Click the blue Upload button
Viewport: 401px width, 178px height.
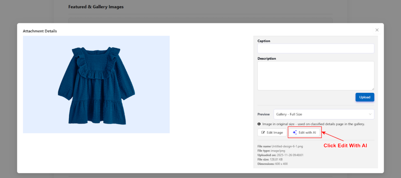[365, 97]
